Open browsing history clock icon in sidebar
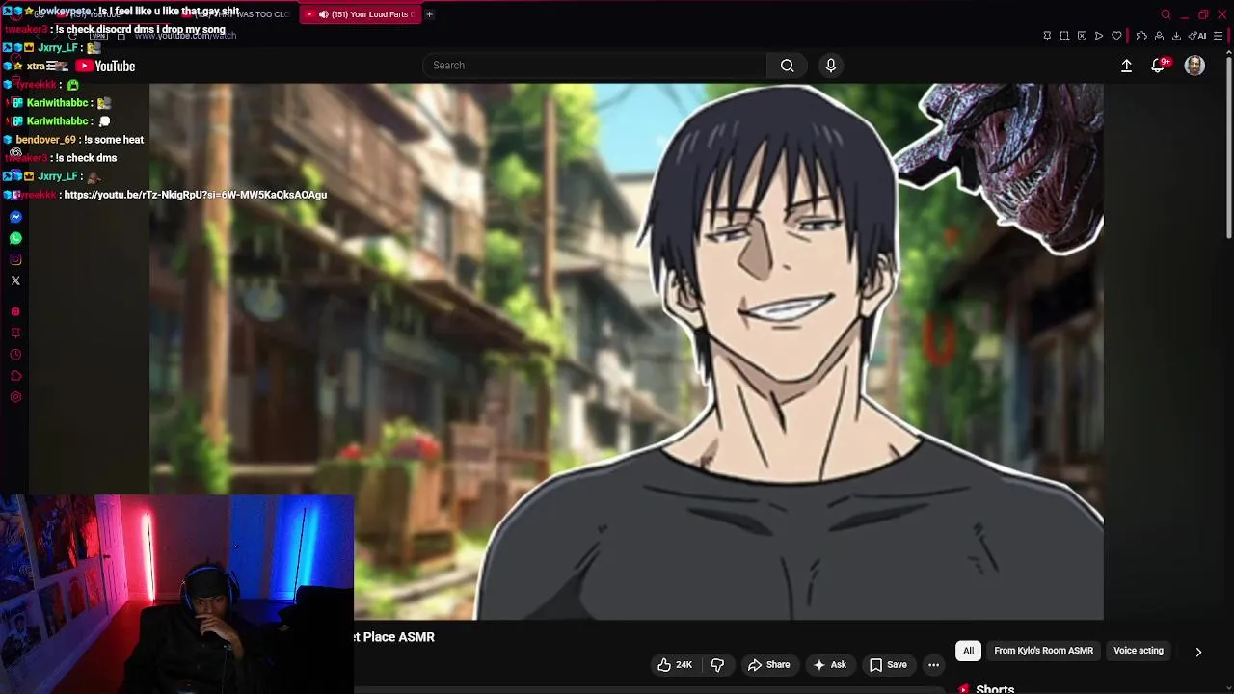 coord(15,354)
